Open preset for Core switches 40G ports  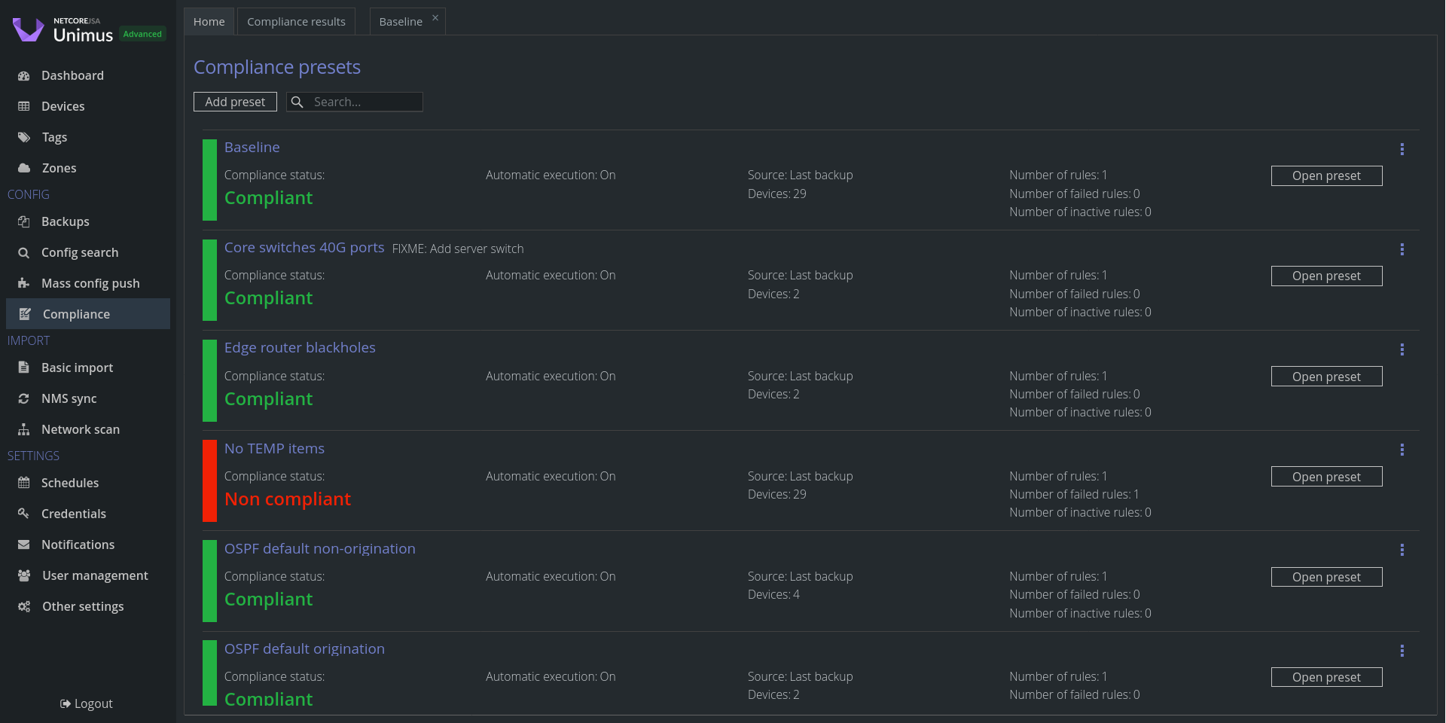(1326, 276)
